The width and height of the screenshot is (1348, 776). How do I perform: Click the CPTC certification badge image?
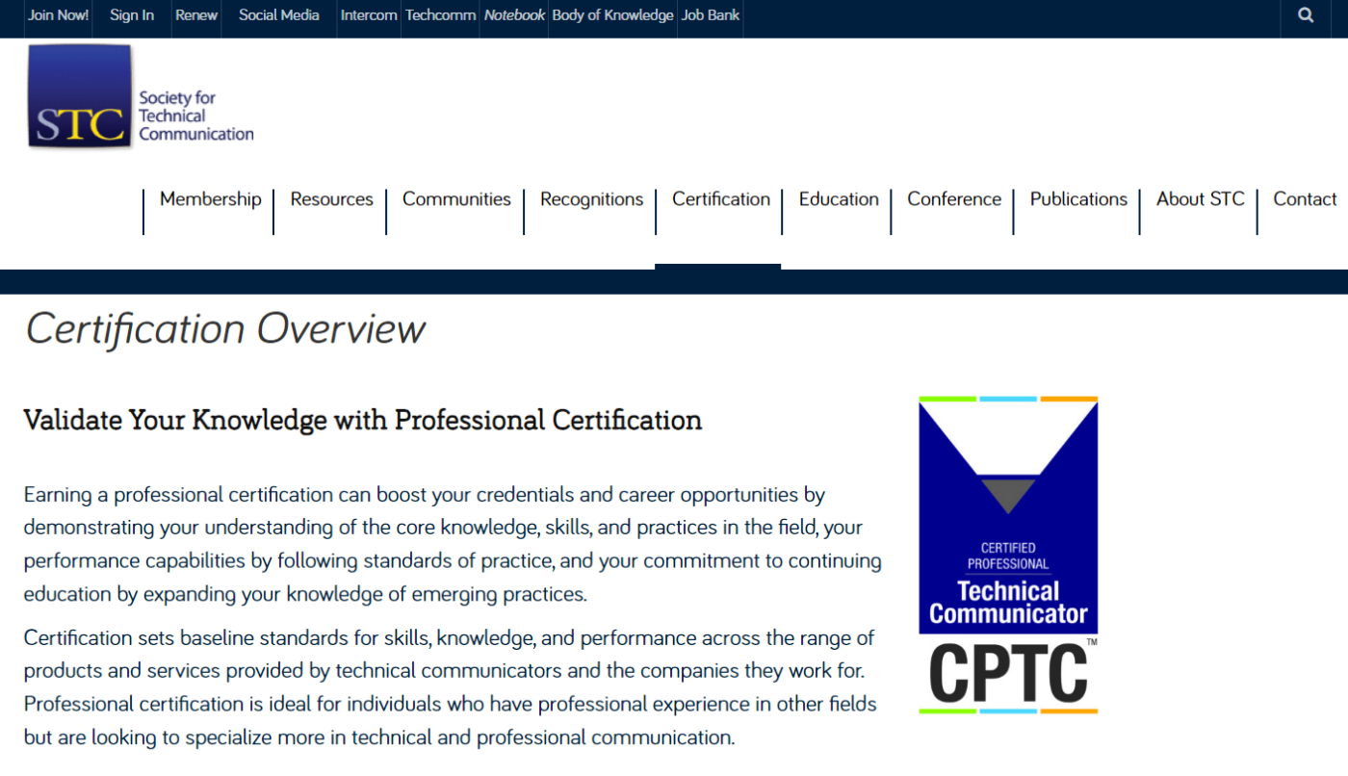(x=1008, y=555)
